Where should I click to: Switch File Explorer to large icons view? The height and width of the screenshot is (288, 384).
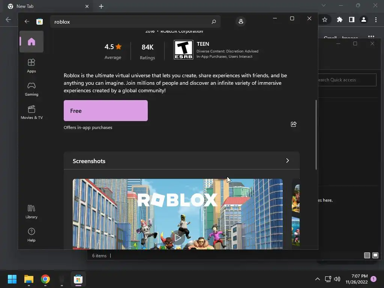(375, 255)
